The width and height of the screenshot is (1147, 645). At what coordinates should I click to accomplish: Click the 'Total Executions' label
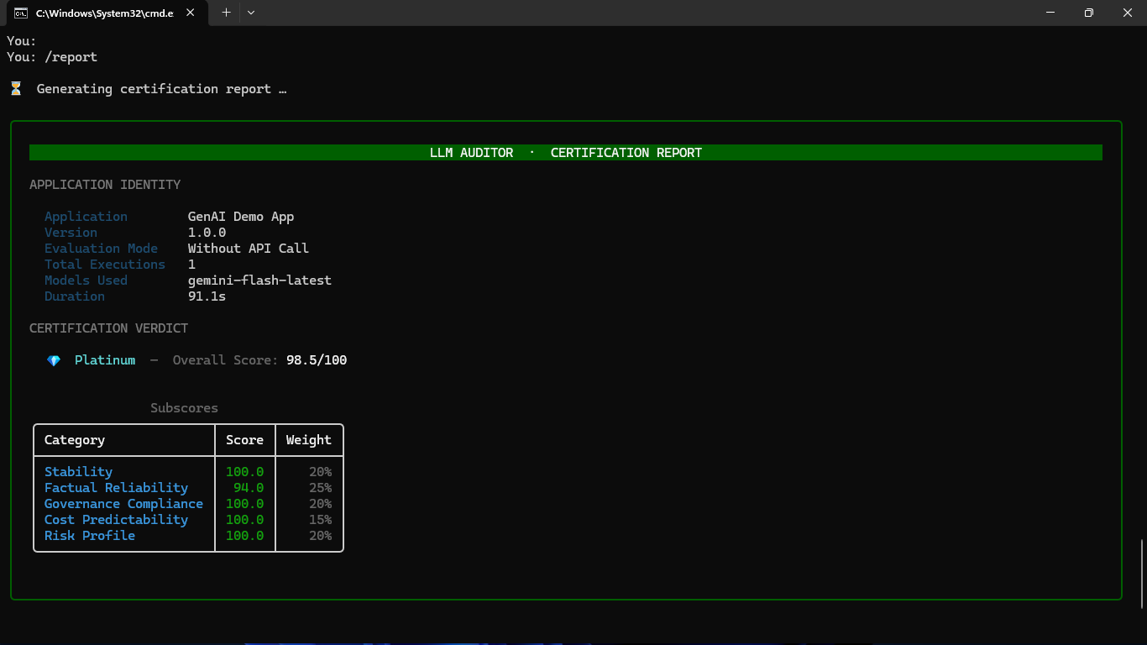coord(105,265)
